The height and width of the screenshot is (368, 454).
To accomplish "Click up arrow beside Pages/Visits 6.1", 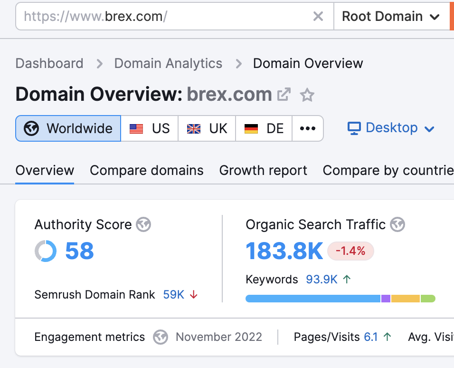I will pos(387,337).
